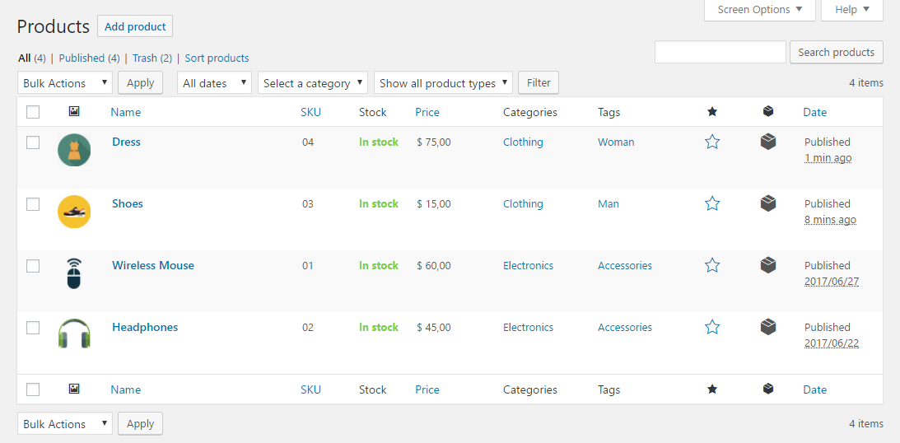
Task: Mark Headphones as featured with star
Action: (x=712, y=327)
